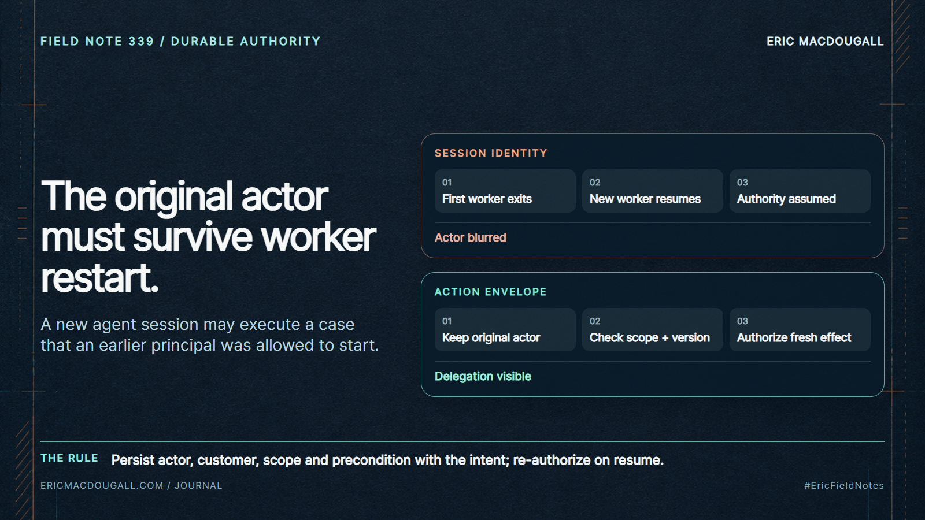Select the 'Keep original actor' card

505,329
